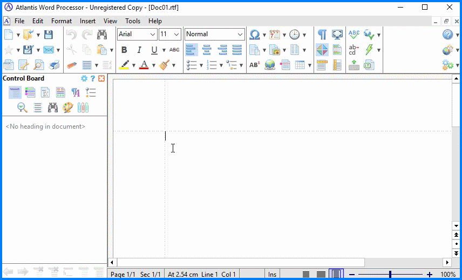
Task: Open Control Board gear settings icon
Action: pyautogui.click(x=84, y=78)
